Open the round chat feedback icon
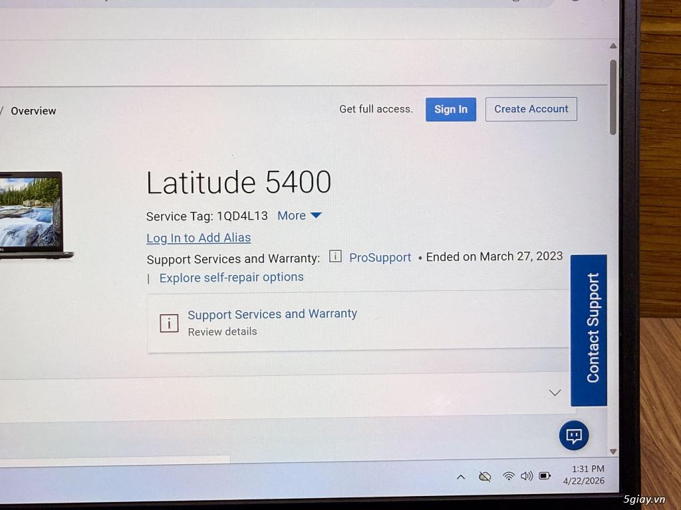Screen dimensions: 681x510 574,436
